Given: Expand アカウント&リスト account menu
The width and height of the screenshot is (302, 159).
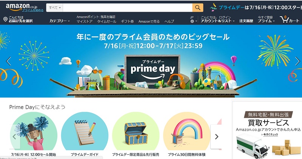Looking at the screenshot, I should tap(218, 21).
